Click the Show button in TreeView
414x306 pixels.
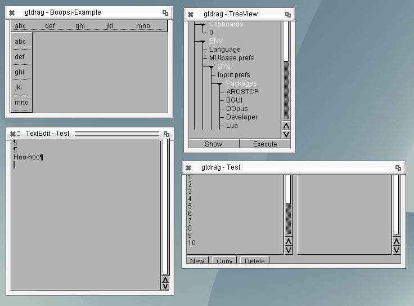pyautogui.click(x=213, y=144)
